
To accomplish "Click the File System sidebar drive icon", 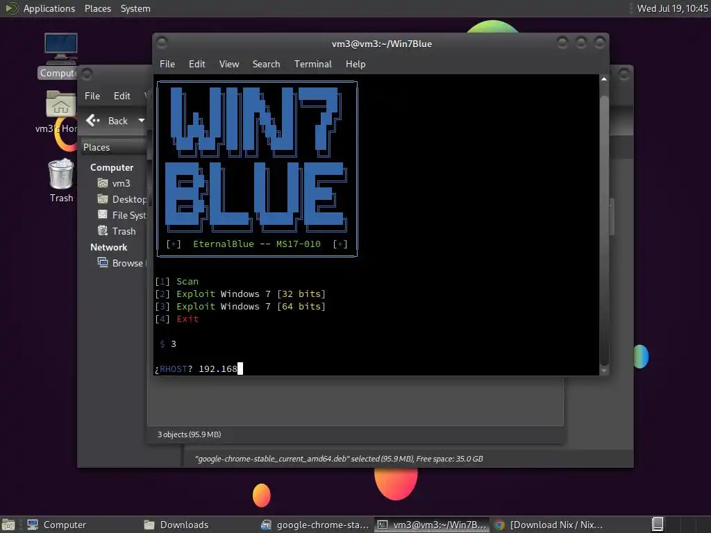I will [103, 215].
